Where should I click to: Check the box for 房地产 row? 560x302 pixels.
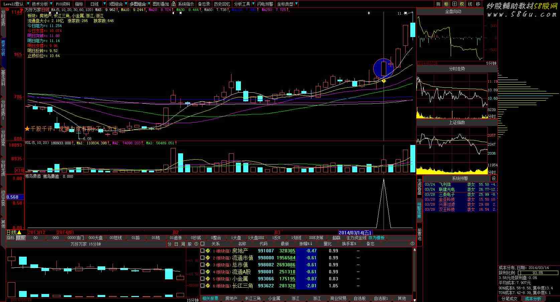click(x=202, y=251)
